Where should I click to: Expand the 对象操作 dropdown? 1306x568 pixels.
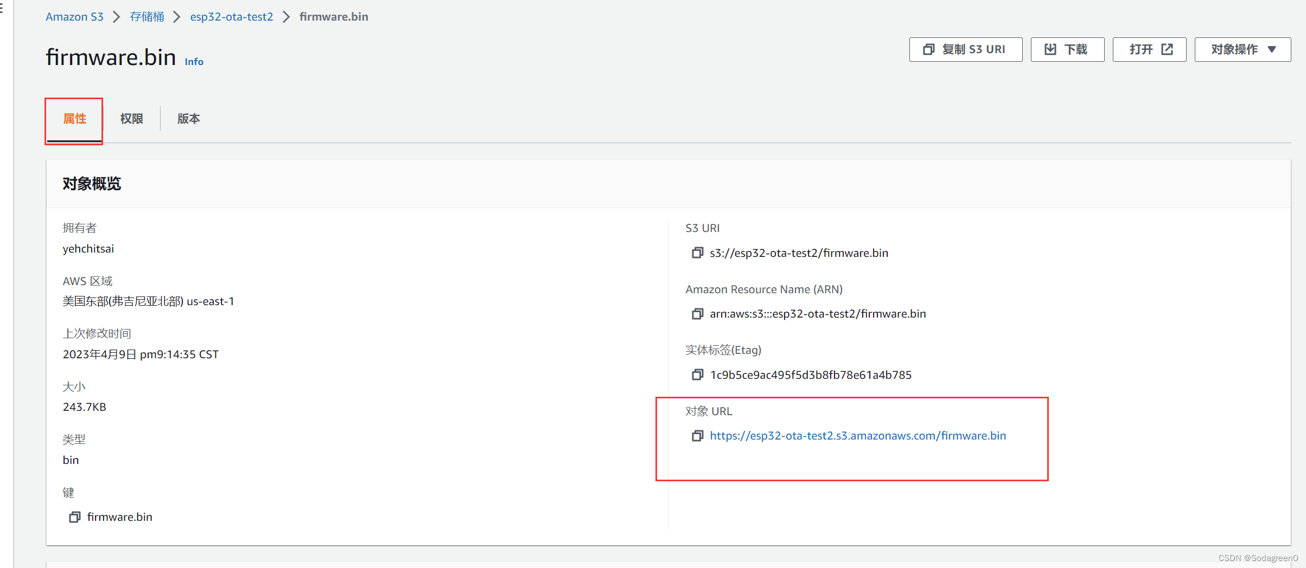pyautogui.click(x=1243, y=49)
